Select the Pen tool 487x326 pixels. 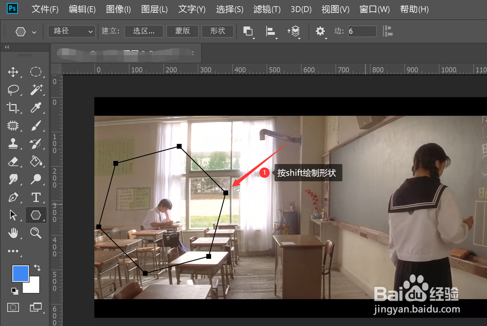13,197
